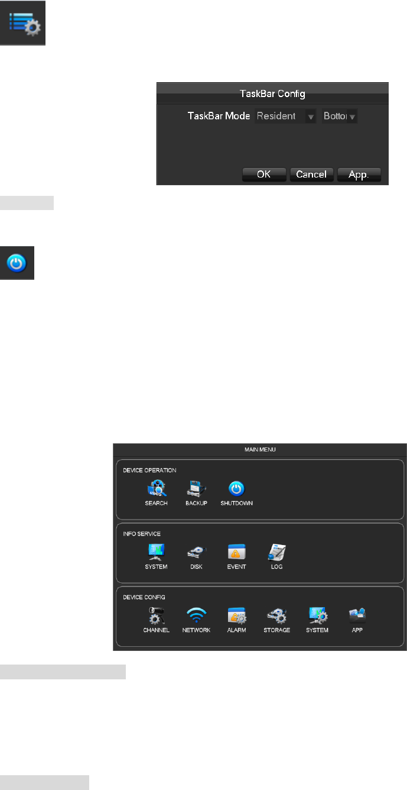
Task: Select SHUTDOWN in the main menu
Action: pyautogui.click(x=237, y=494)
